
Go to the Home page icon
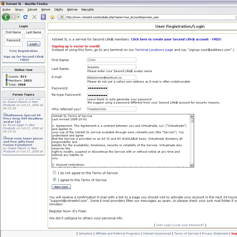52,17
